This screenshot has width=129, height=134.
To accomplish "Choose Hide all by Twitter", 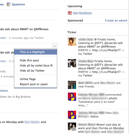I will pos(32,71).
